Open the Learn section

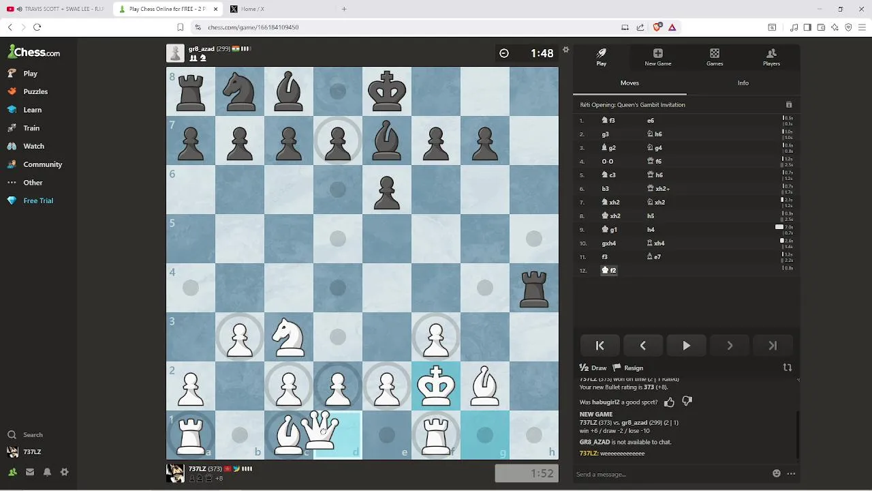point(25,110)
